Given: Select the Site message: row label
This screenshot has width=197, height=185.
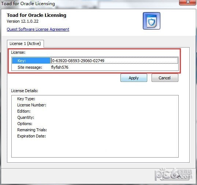Looking at the screenshot, I should coord(30,67).
